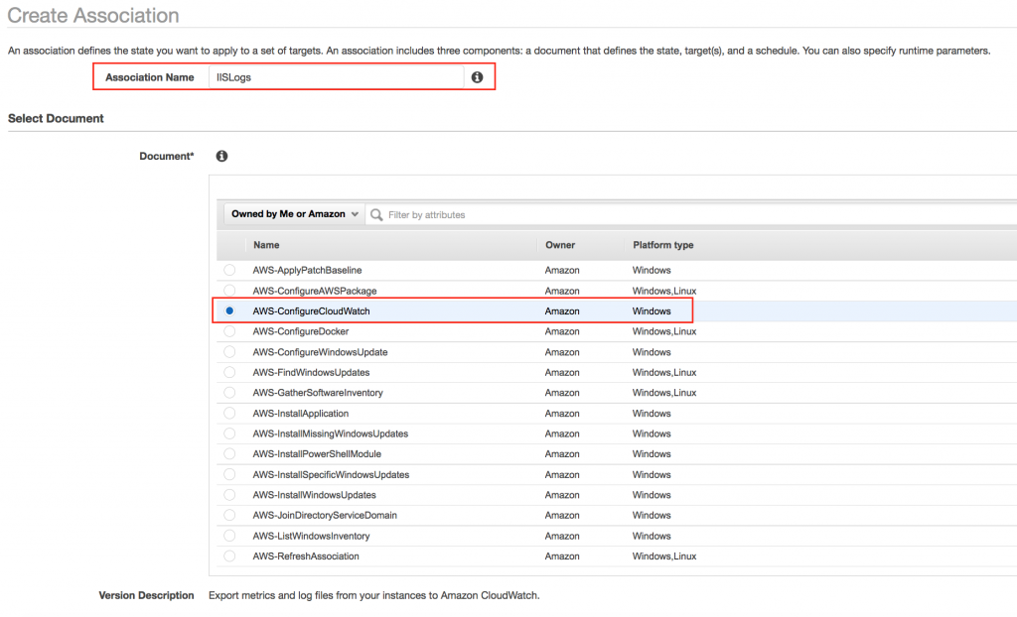
Task: Click the AWS-InstallPowerShellModule document name
Action: 317,453
